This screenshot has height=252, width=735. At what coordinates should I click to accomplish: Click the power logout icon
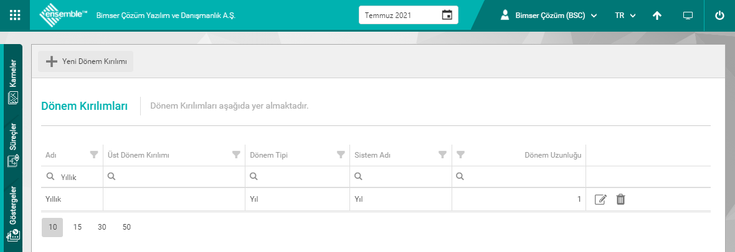click(x=719, y=16)
